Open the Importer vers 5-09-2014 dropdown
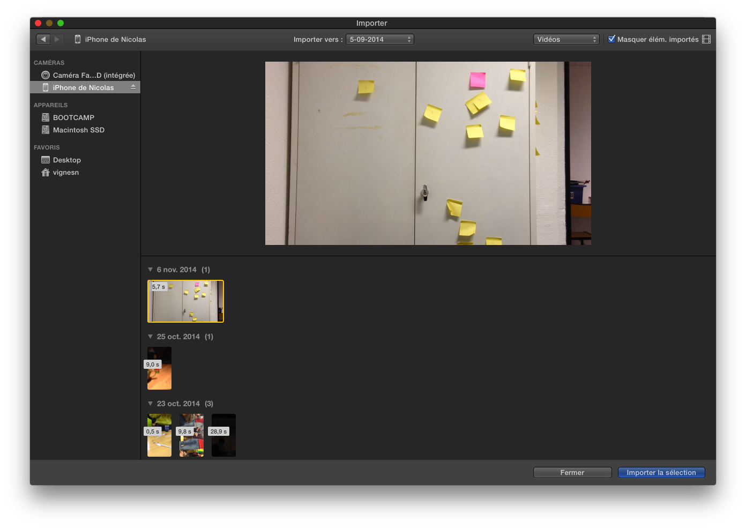746x528 pixels. pos(380,39)
